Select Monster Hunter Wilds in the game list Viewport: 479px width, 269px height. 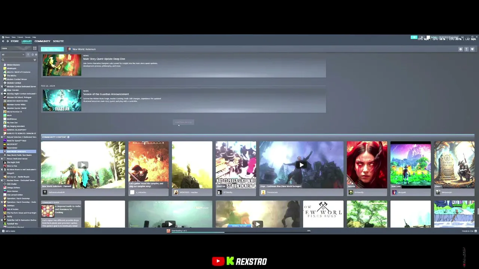coord(16,105)
